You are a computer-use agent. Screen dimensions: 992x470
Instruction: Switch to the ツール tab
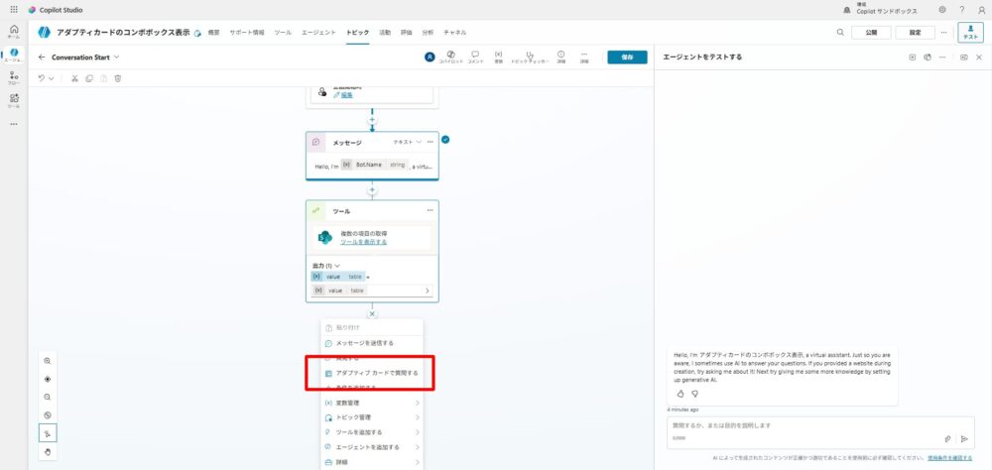click(x=283, y=33)
